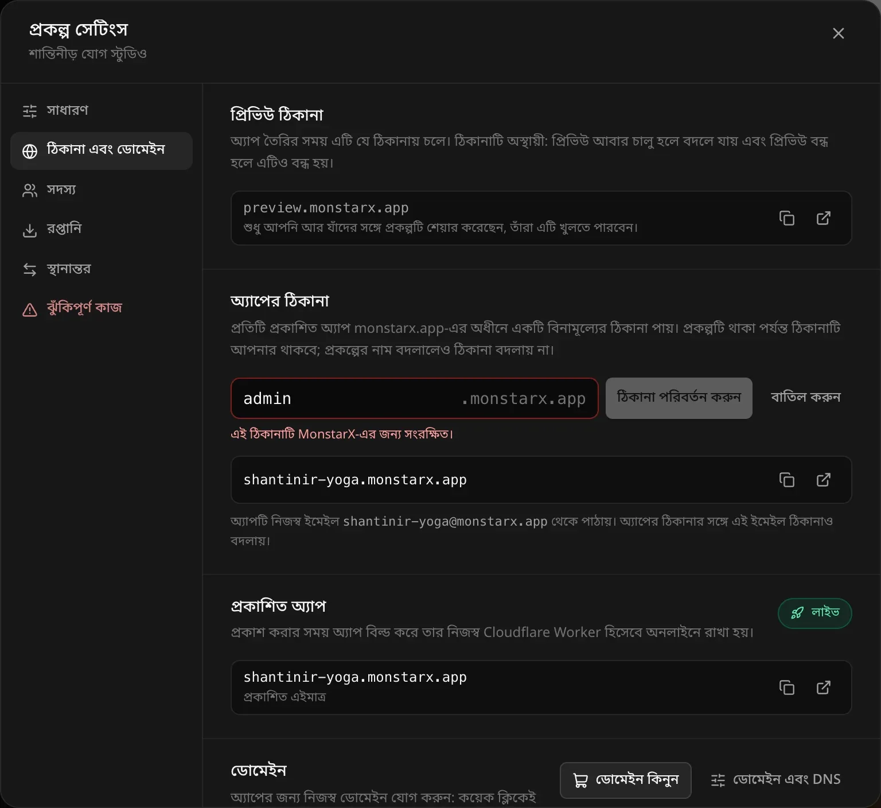
Task: Click the shopping cart icon
Action: tap(580, 780)
